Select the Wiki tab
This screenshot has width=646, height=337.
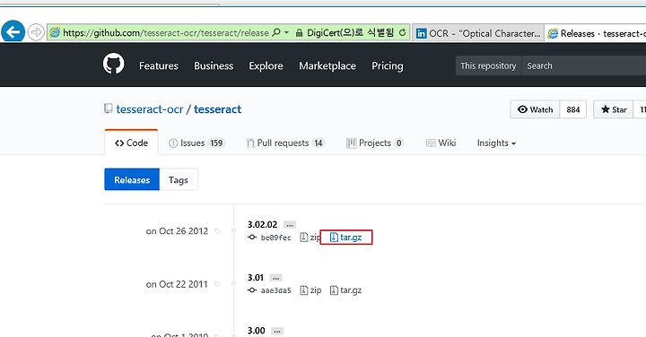pyautogui.click(x=441, y=143)
